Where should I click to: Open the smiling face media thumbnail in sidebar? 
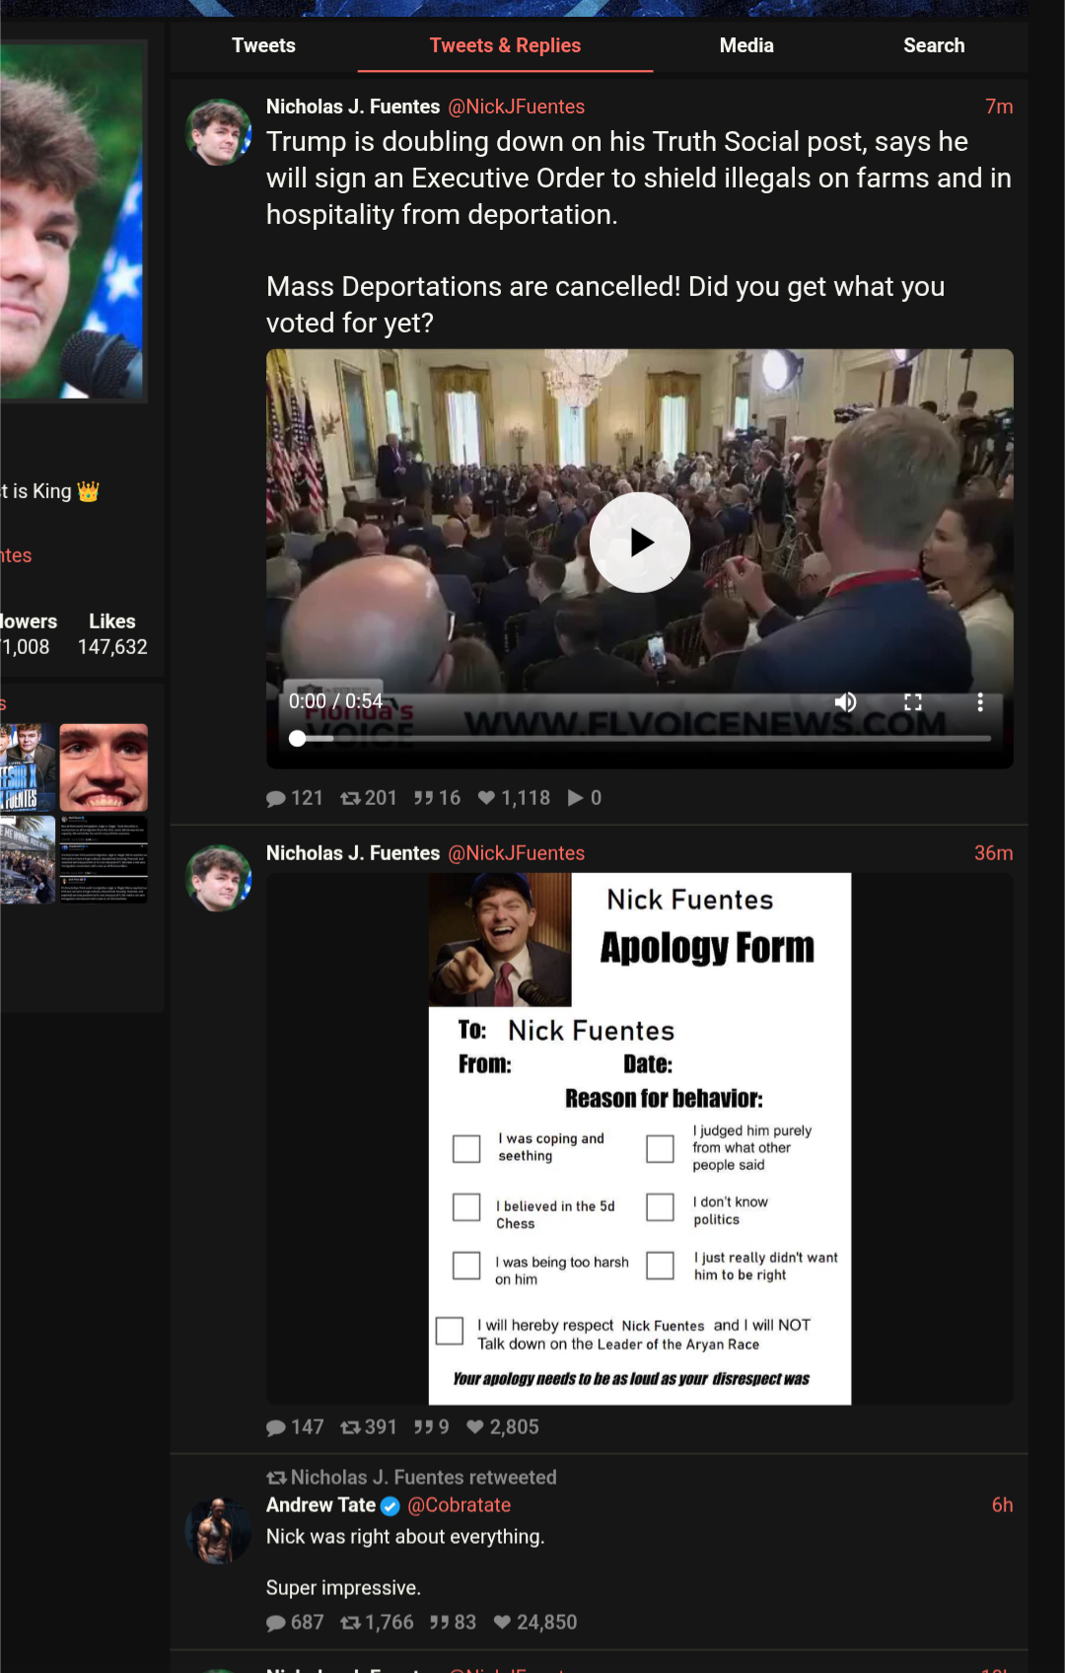coord(104,767)
